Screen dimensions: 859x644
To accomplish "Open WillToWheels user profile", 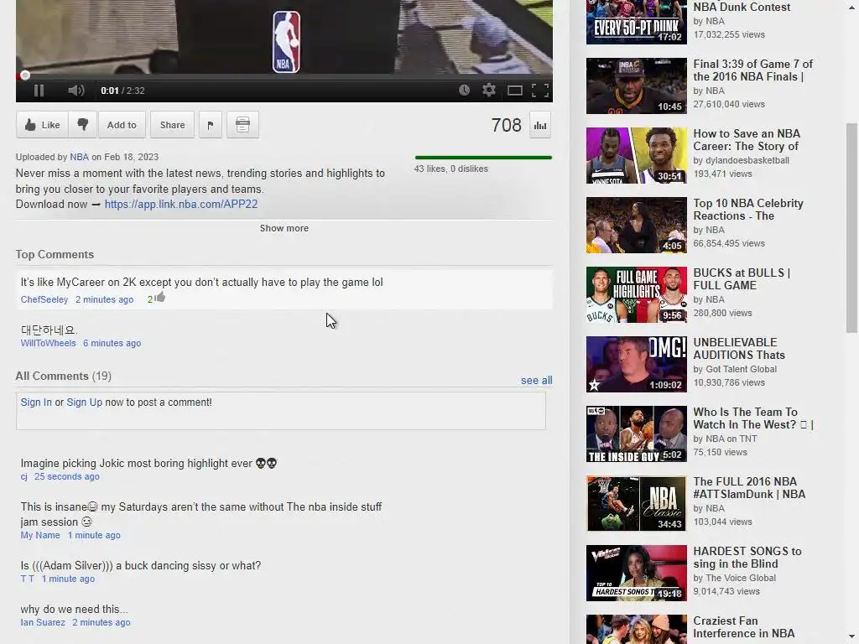I will point(48,343).
